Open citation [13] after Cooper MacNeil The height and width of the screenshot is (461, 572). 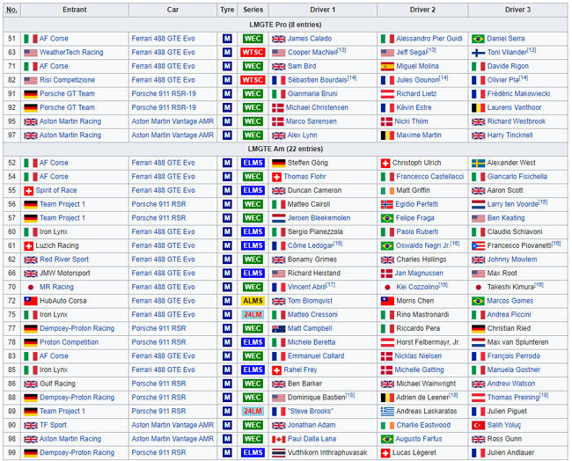(341, 50)
